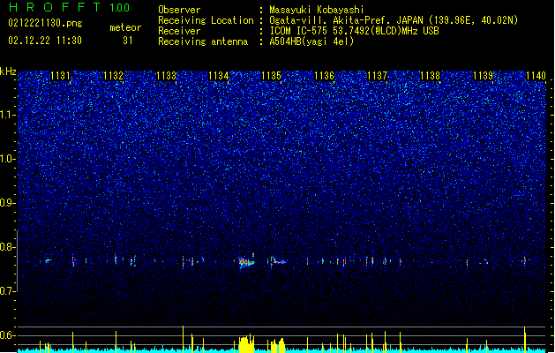Click the tallest yellow intensity spike after 1133

click(x=183, y=339)
